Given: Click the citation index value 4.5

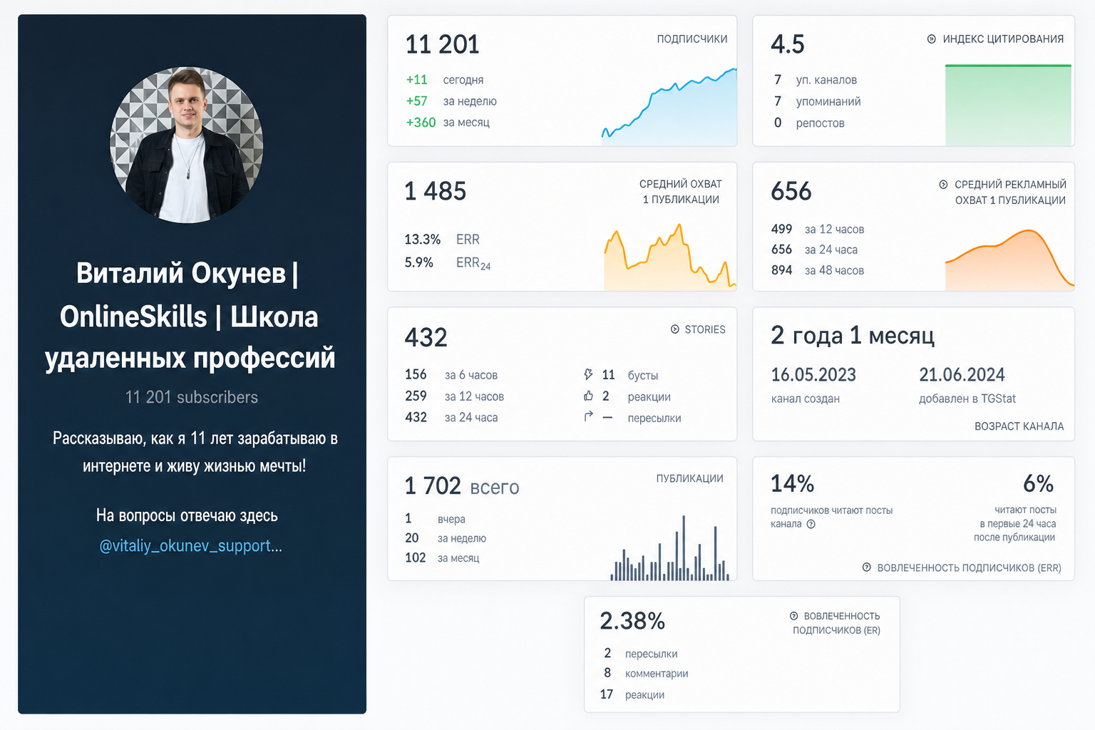Looking at the screenshot, I should [788, 44].
